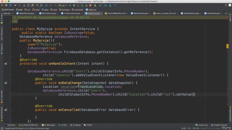This screenshot has height=130, width=232.
Task: Click override gutter icon beside onDataChange
Action: pyautogui.click(x=6, y=83)
